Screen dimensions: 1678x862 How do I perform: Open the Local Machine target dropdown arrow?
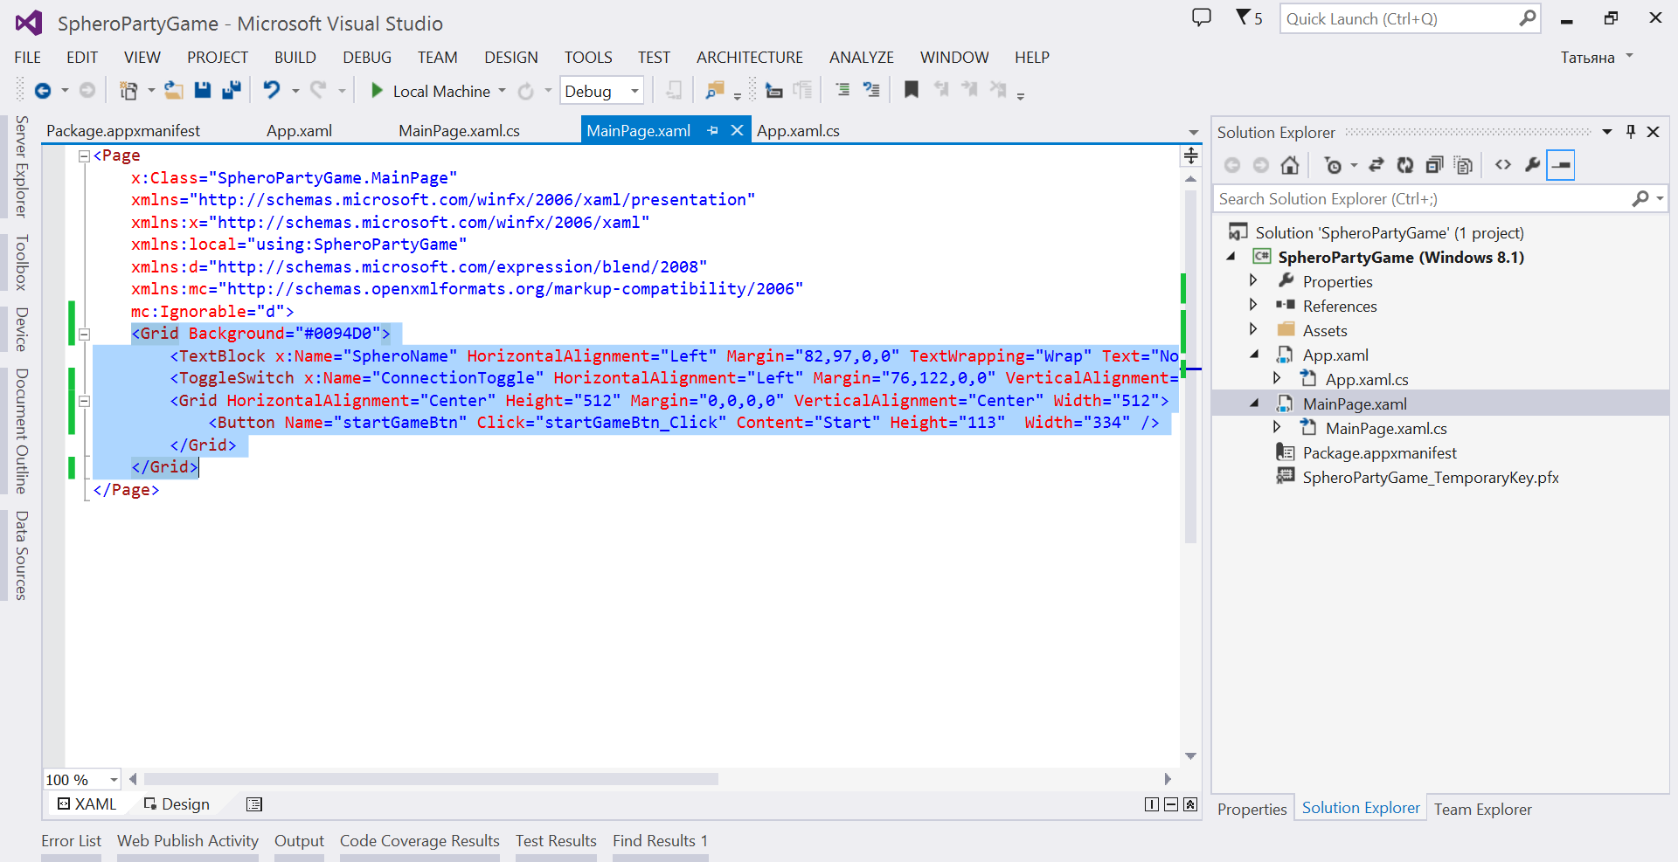(502, 91)
